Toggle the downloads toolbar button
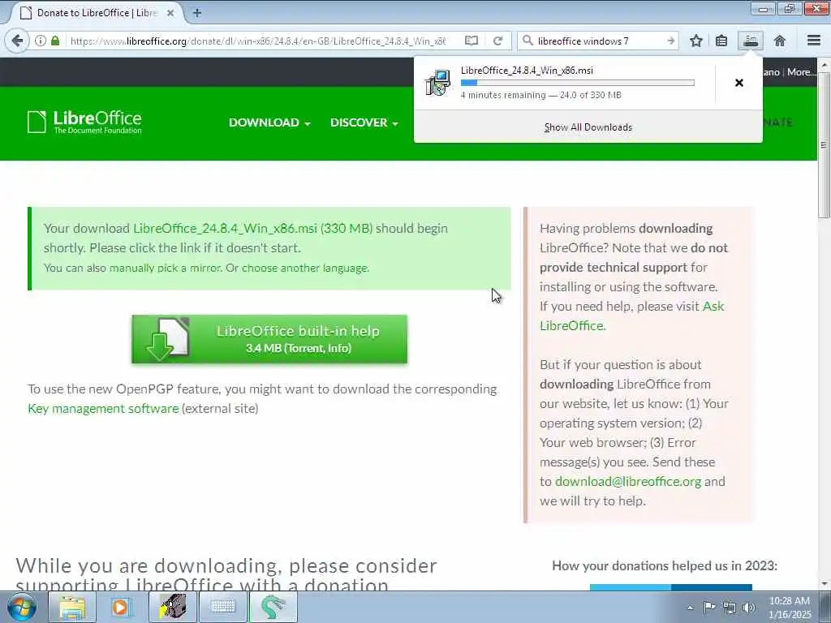 click(x=751, y=41)
